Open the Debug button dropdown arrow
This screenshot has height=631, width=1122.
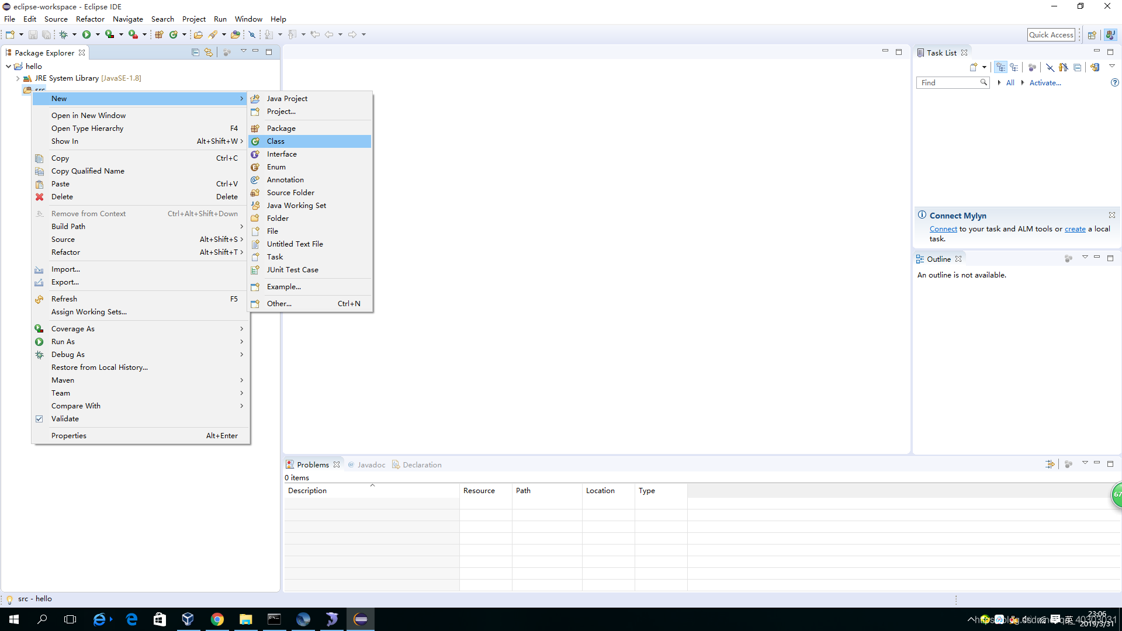(x=74, y=34)
